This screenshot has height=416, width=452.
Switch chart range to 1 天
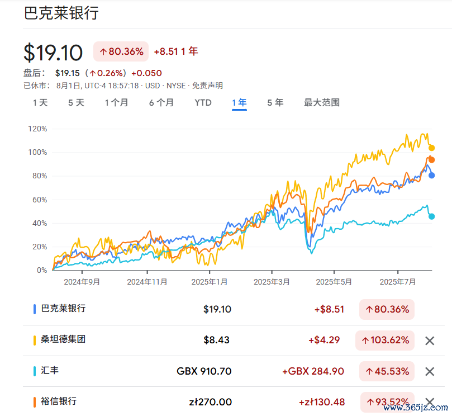click(x=40, y=103)
